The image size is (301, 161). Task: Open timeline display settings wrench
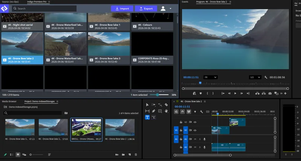(x=201, y=111)
